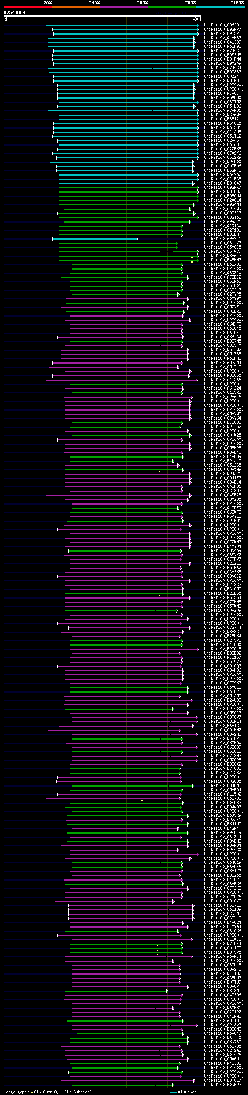Click the query name AV546664
This screenshot has height=1095, width=248.
[14, 13]
